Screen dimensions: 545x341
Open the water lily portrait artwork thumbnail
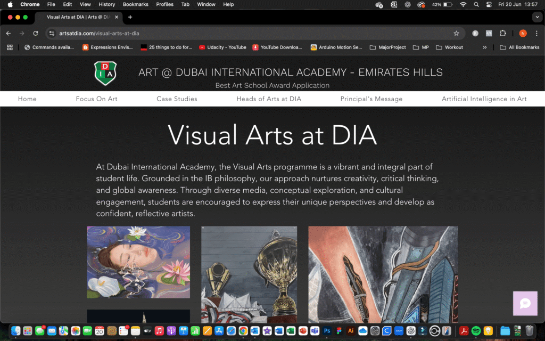click(x=138, y=262)
